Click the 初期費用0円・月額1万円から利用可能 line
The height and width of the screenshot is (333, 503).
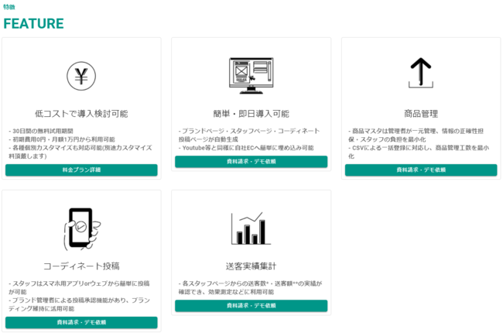[x=62, y=139]
